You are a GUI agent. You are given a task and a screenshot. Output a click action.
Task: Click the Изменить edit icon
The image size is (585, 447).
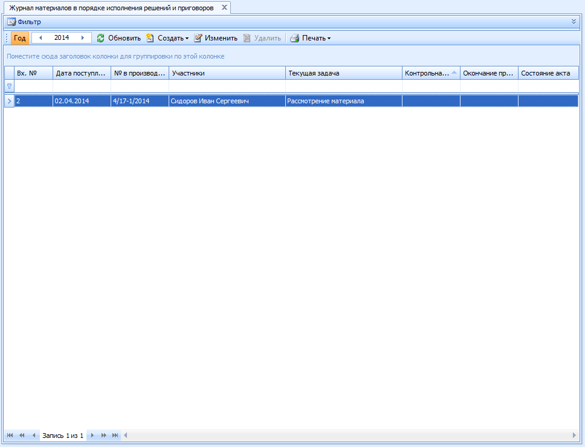coord(198,38)
